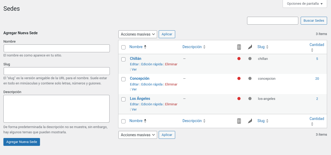Click Edición rápida link under Concepción
Image resolution: width=331 pixels, height=155 pixels.
point(152,84)
